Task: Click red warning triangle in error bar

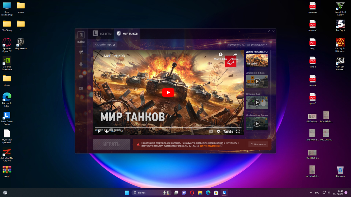Action: [x=137, y=144]
